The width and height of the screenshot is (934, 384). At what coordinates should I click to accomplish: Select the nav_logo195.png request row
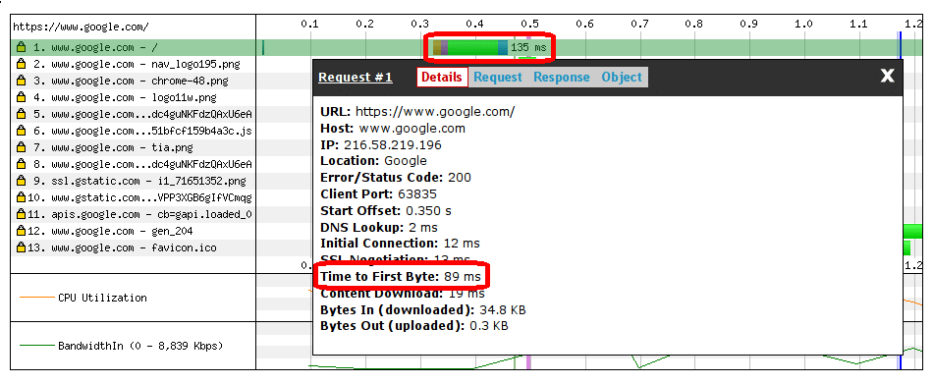pyautogui.click(x=134, y=64)
